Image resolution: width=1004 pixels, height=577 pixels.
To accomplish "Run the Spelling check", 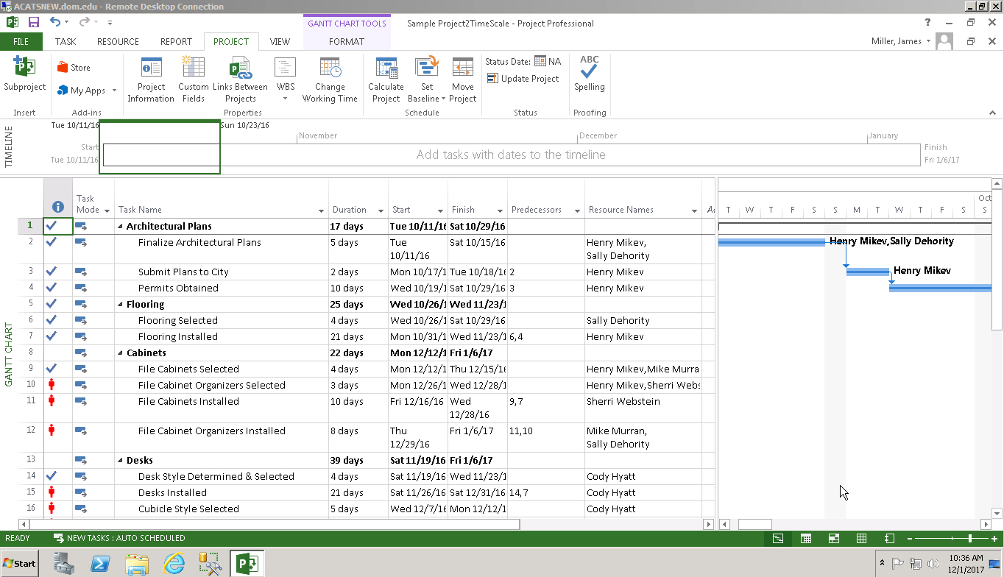I will 589,71.
